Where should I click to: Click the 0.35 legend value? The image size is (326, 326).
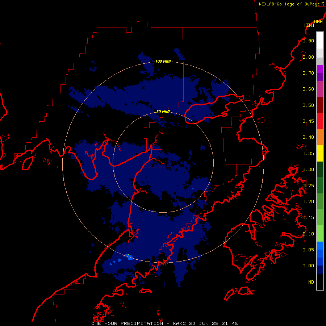(308, 154)
